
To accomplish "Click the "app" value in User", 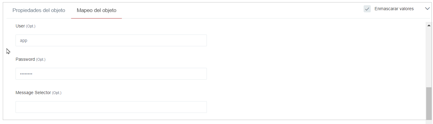I will [24, 40].
